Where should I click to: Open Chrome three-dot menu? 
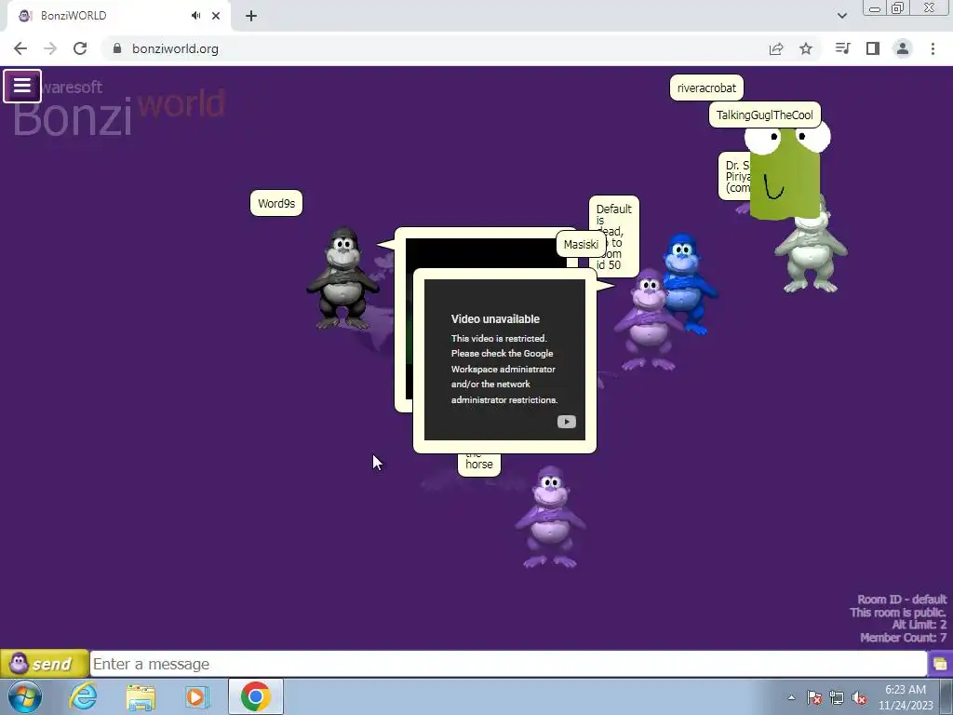pos(933,48)
